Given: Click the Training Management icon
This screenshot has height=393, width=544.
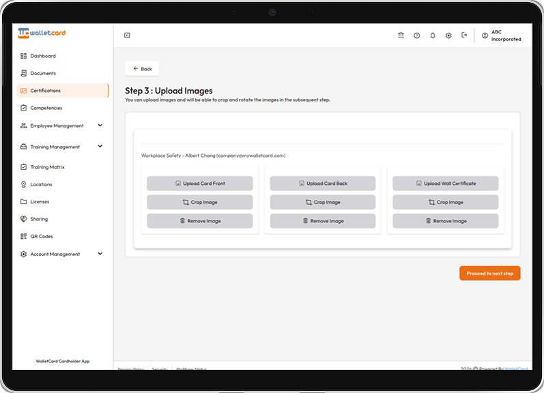Looking at the screenshot, I should click(24, 147).
